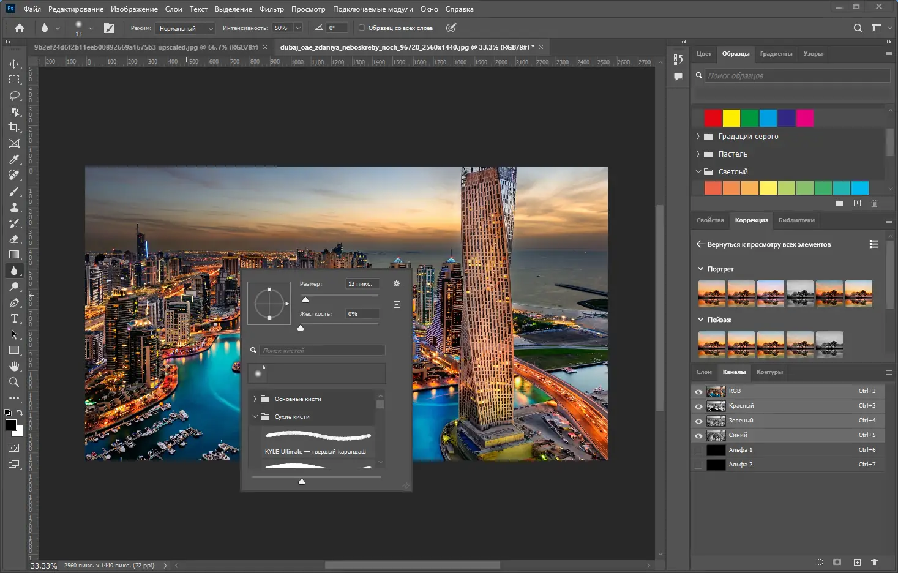The width and height of the screenshot is (898, 573).
Task: Pick the red color swatch
Action: tap(713, 118)
